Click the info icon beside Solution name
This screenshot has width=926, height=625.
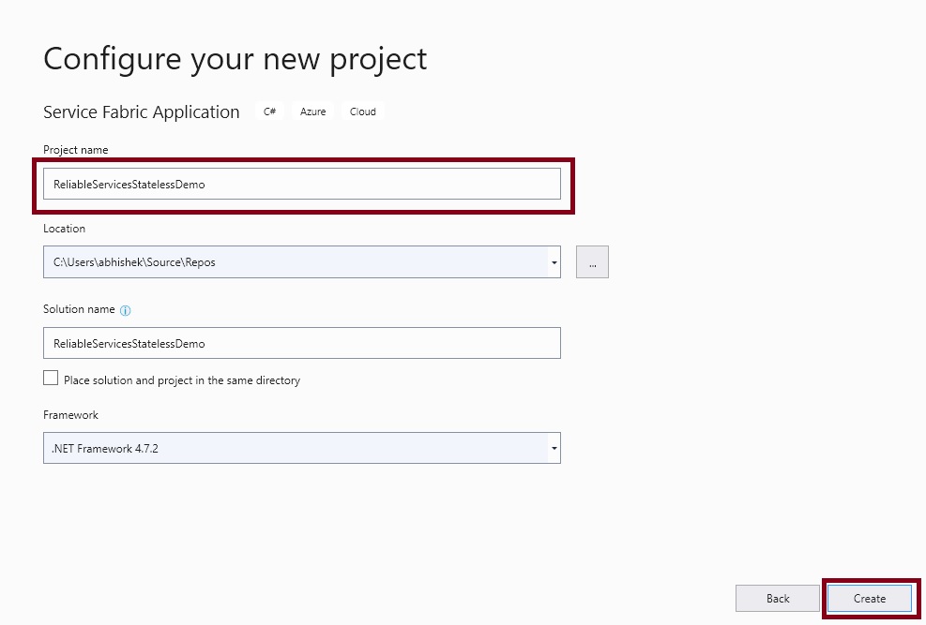tap(125, 309)
